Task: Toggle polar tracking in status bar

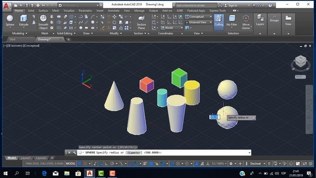Action: [112, 164]
